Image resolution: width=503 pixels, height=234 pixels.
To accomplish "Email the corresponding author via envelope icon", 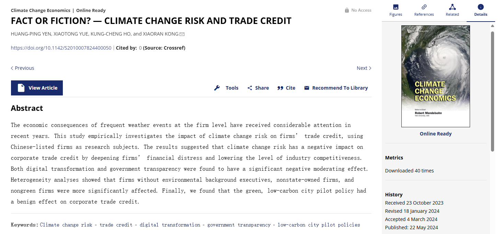I will coord(182,34).
